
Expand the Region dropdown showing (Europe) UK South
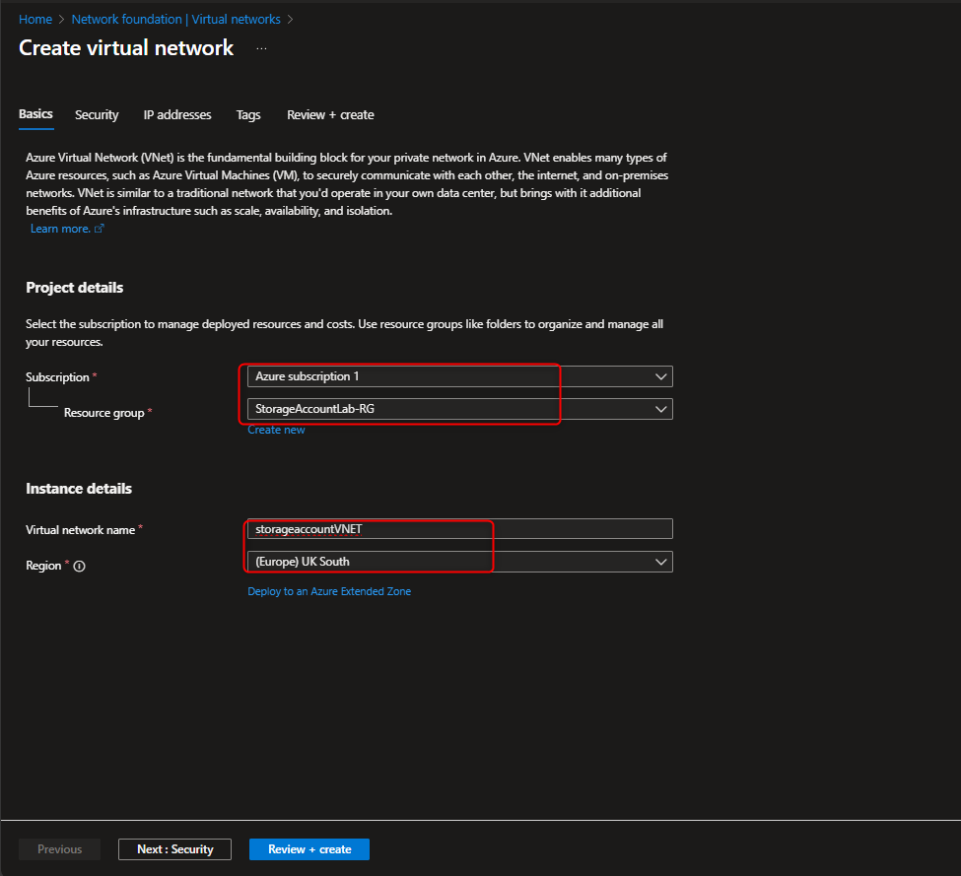pos(660,561)
